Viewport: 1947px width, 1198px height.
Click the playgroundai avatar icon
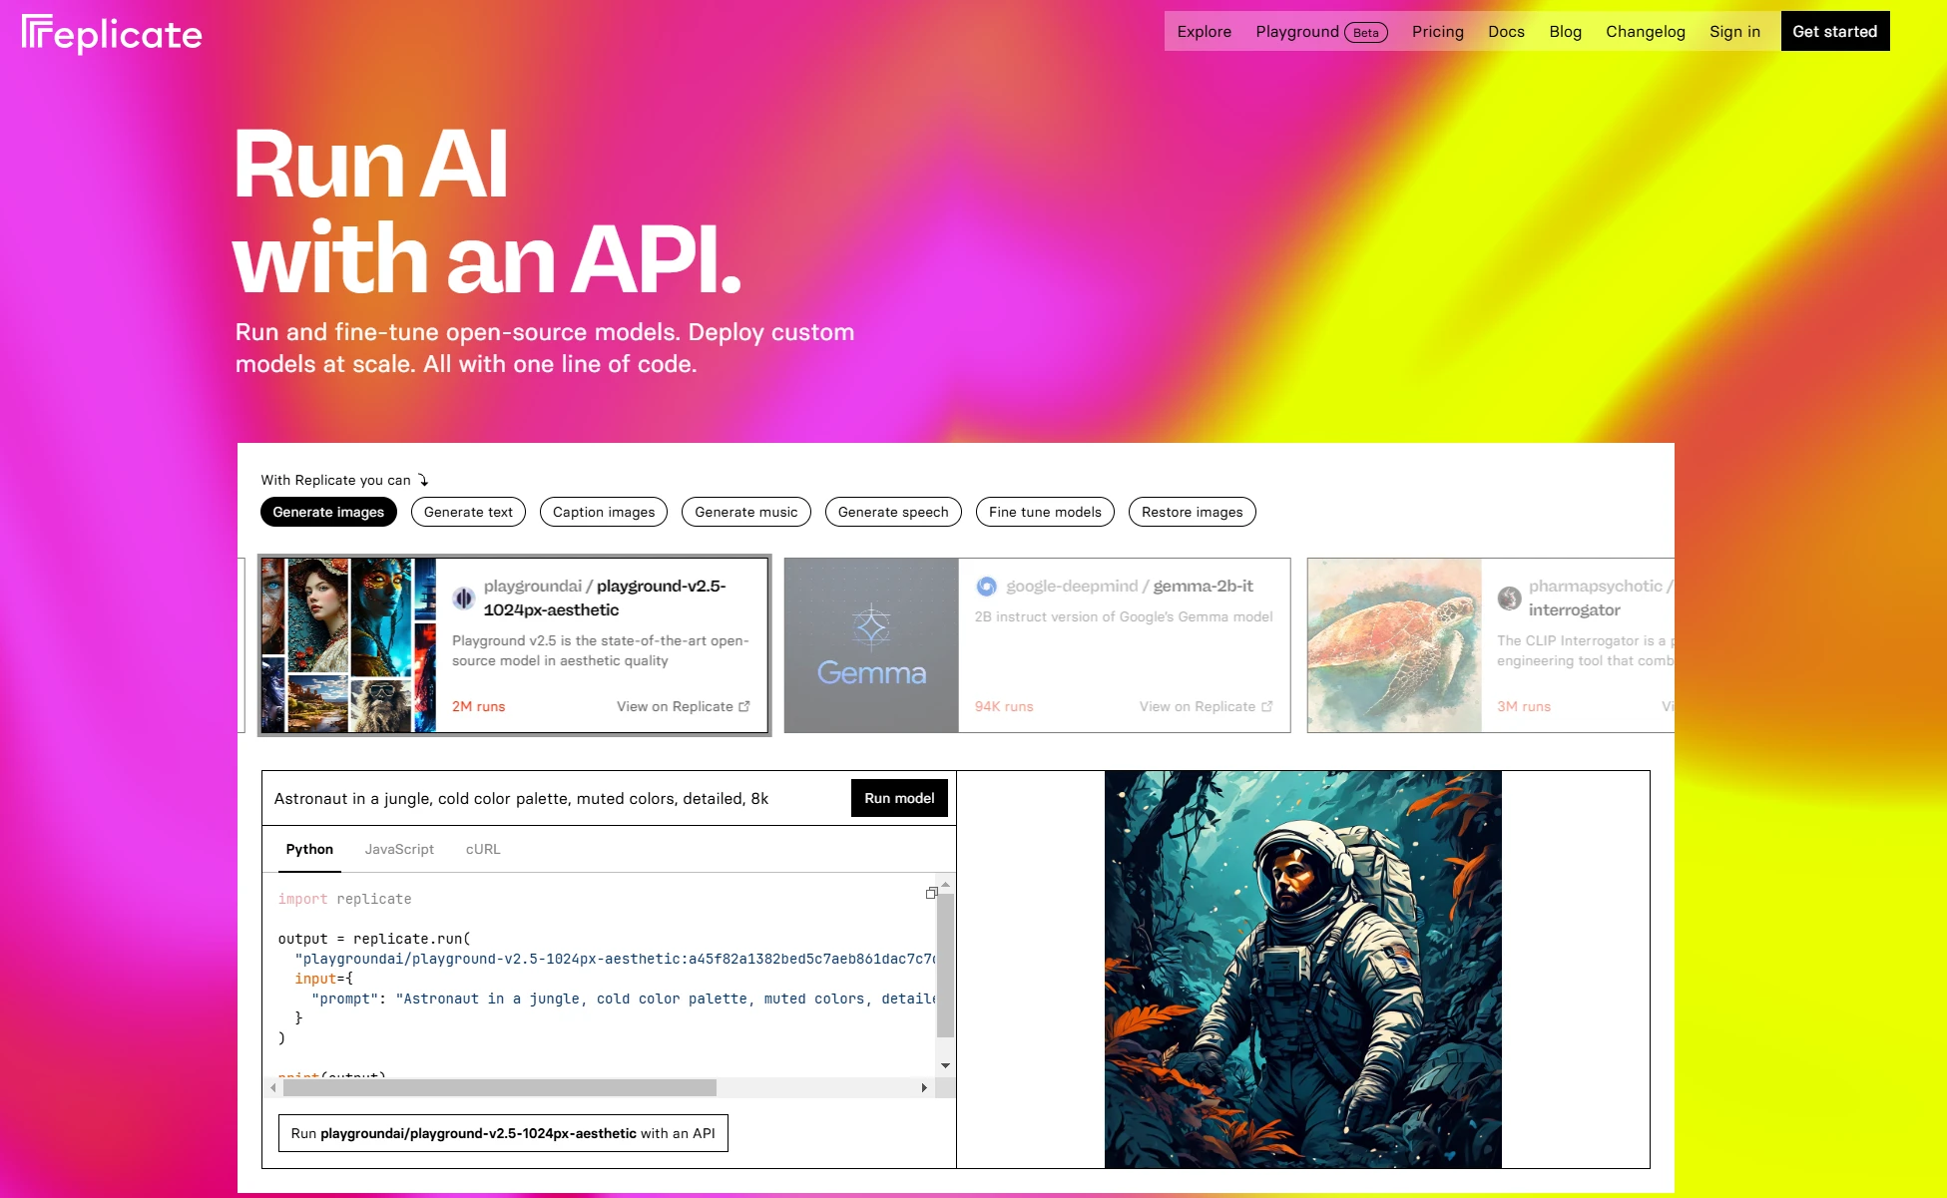click(x=463, y=598)
